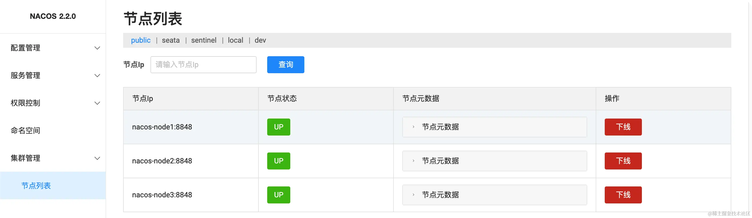Expand 节点元数据 arrow for nacos-node2
The height and width of the screenshot is (218, 752).
(x=413, y=161)
